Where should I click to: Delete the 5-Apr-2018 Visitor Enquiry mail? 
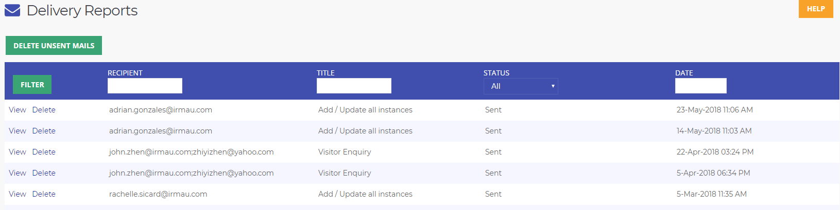[x=44, y=173]
